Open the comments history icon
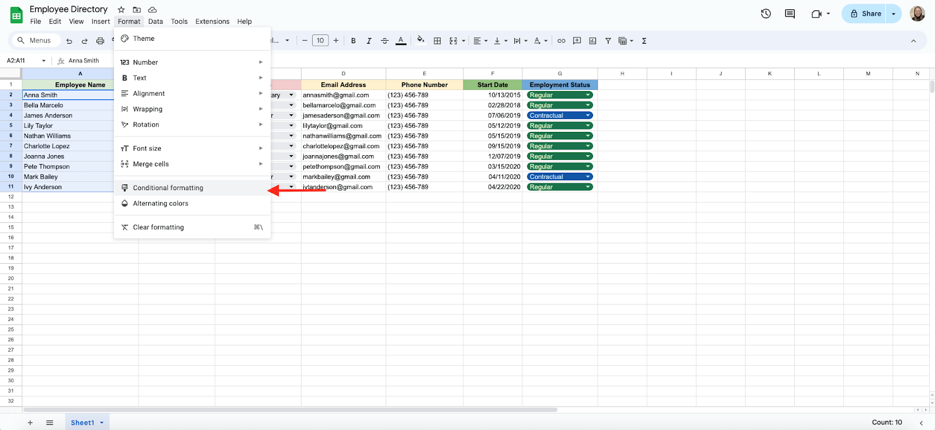This screenshot has height=430, width=935. pos(789,13)
